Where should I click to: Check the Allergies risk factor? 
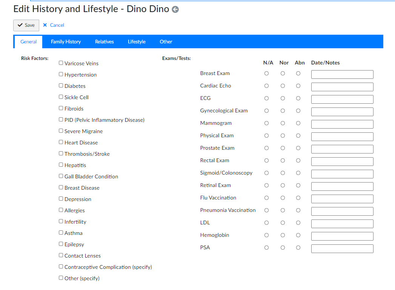coord(61,210)
